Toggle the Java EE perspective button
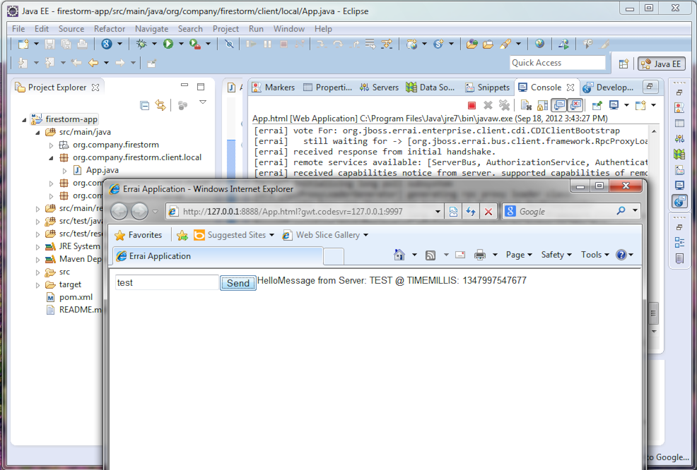This screenshot has width=697, height=470. tap(662, 64)
